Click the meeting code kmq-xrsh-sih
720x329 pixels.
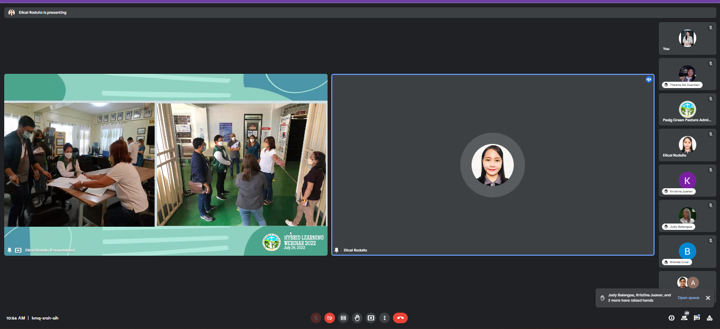click(45, 318)
